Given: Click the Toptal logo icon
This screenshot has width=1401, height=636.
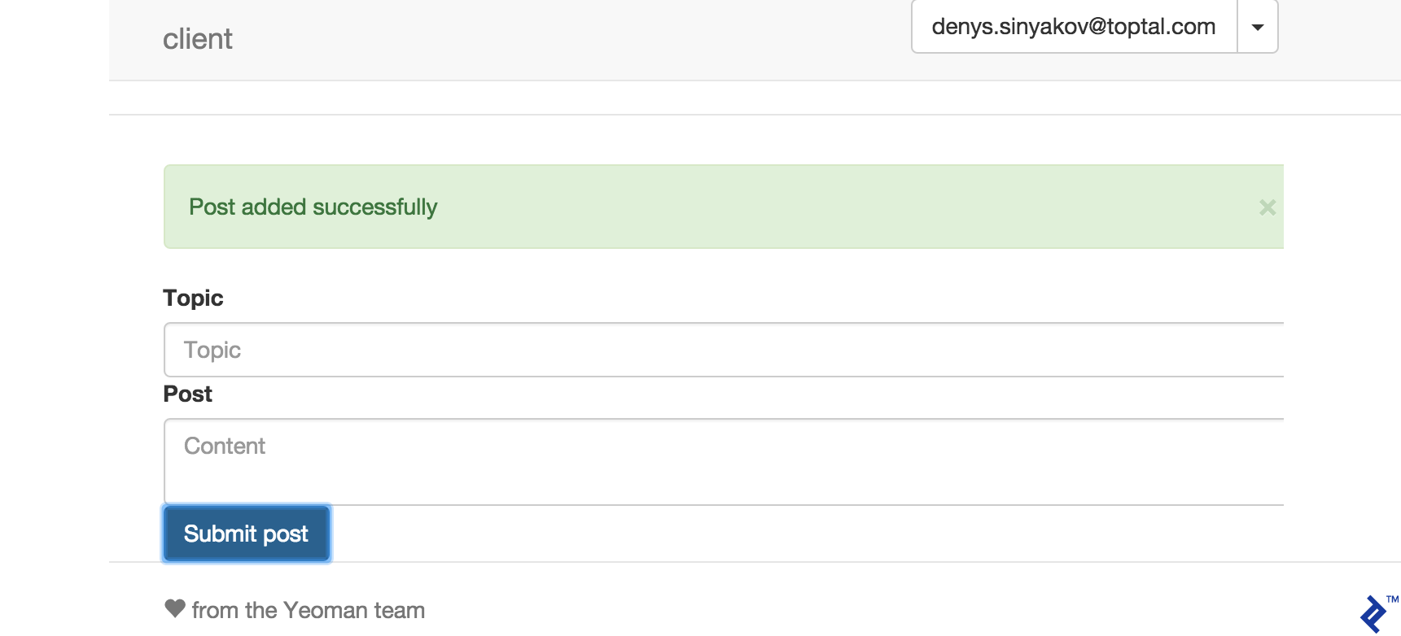Looking at the screenshot, I should (1373, 615).
